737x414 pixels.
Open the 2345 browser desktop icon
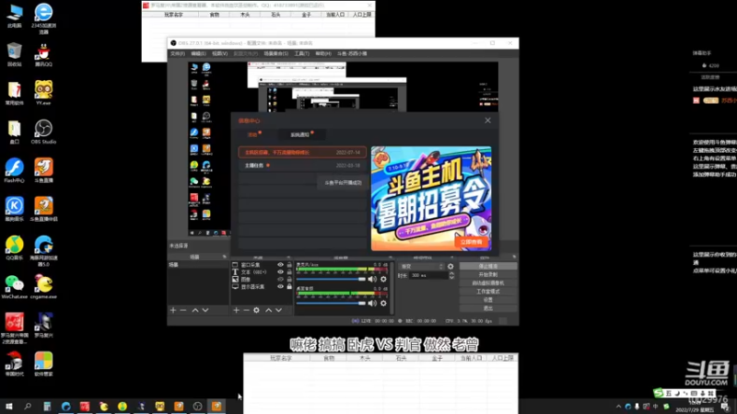(x=43, y=17)
